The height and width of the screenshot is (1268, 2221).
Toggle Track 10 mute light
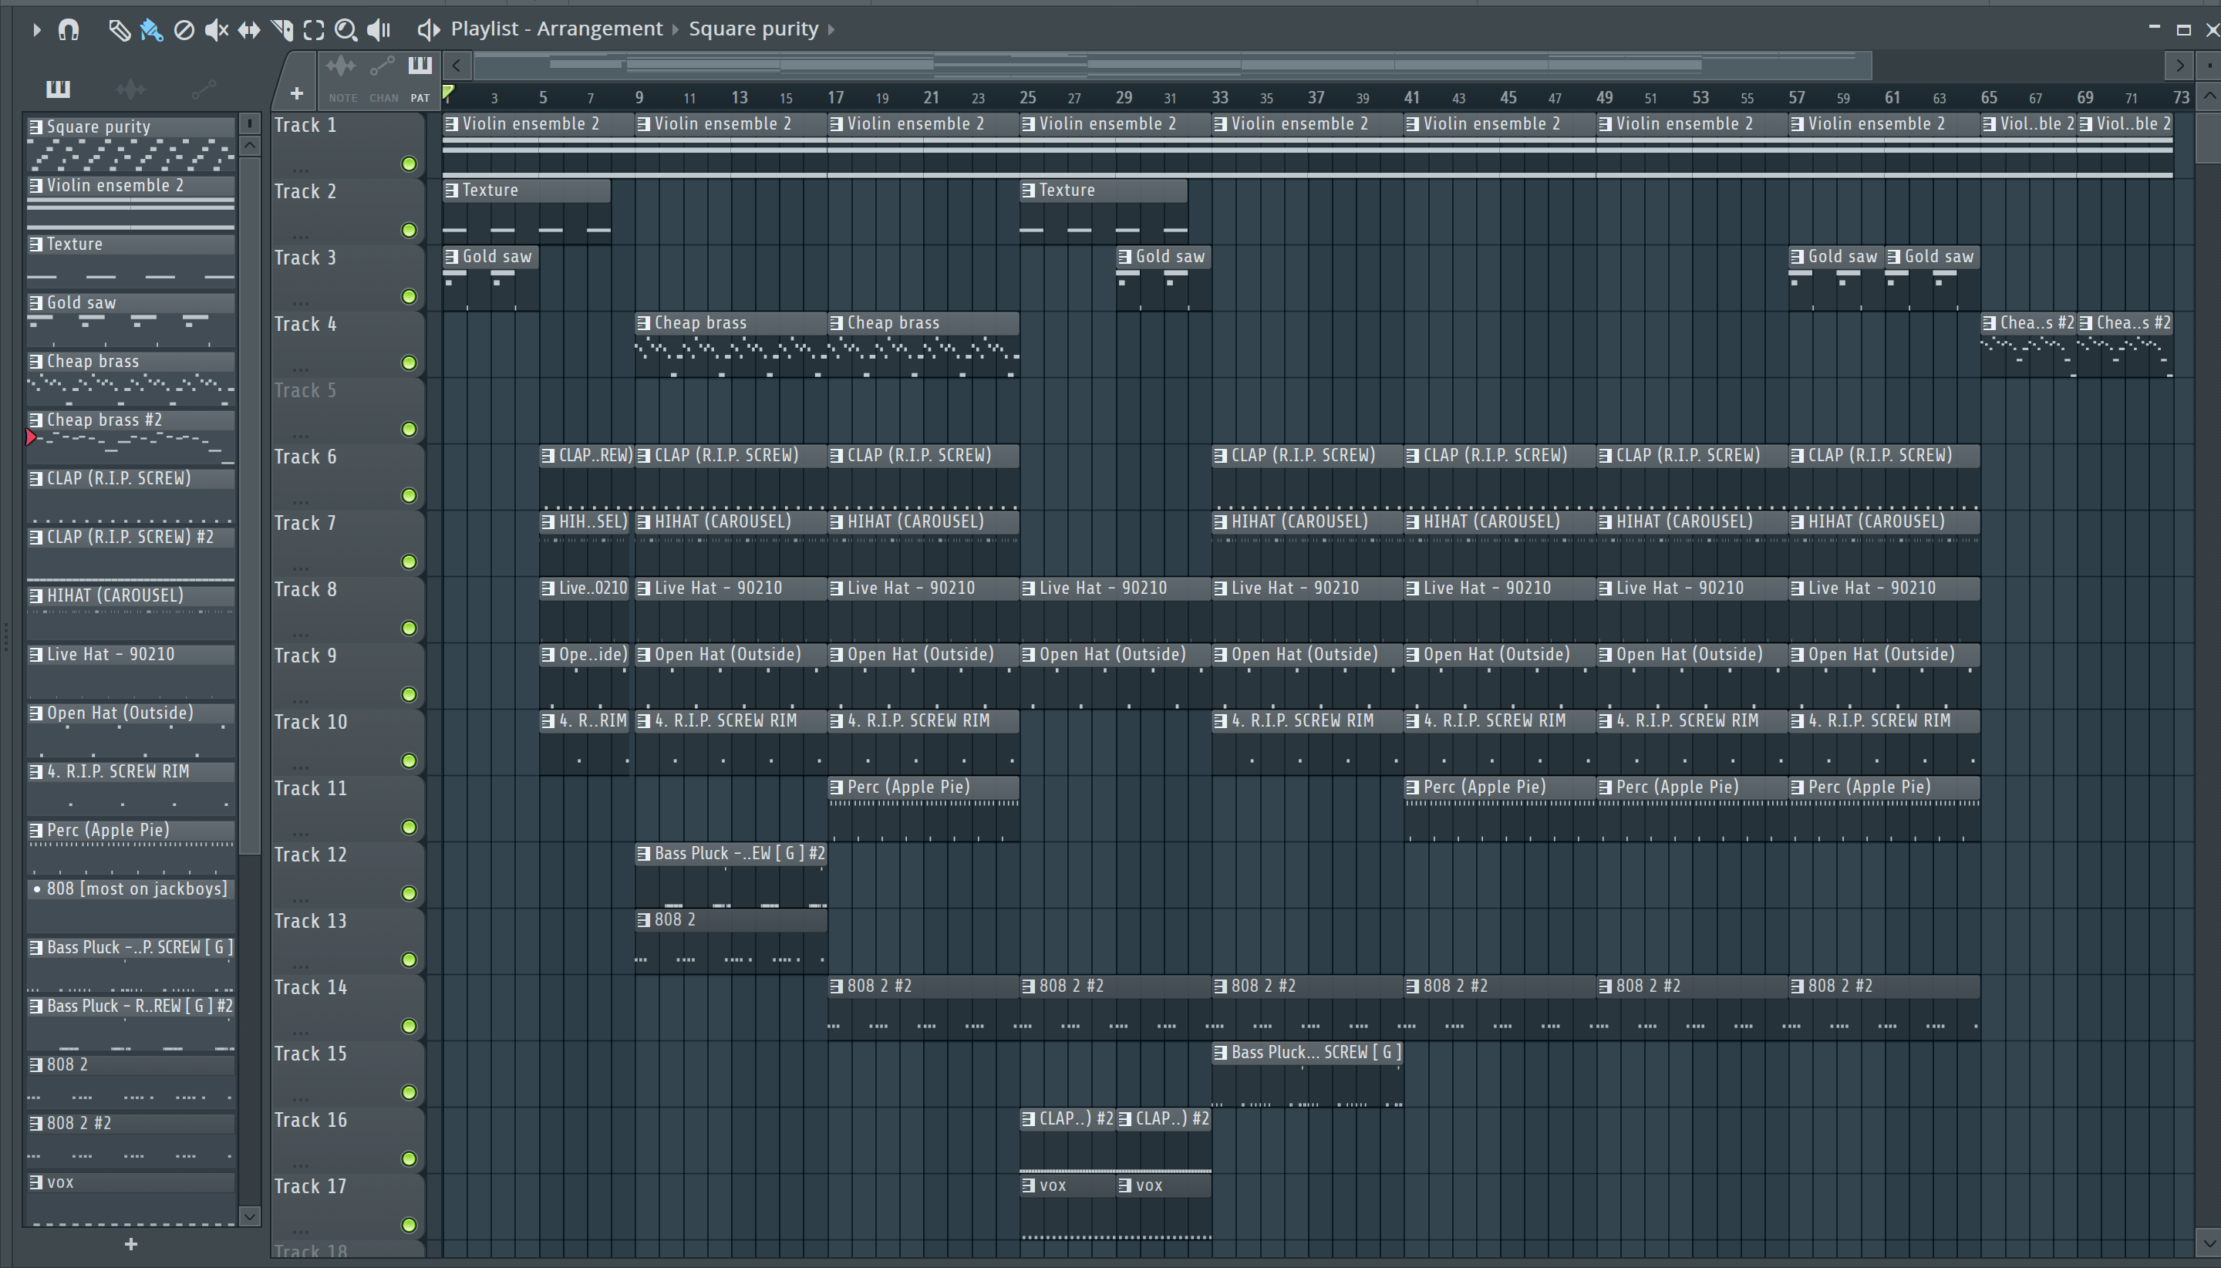(x=408, y=760)
